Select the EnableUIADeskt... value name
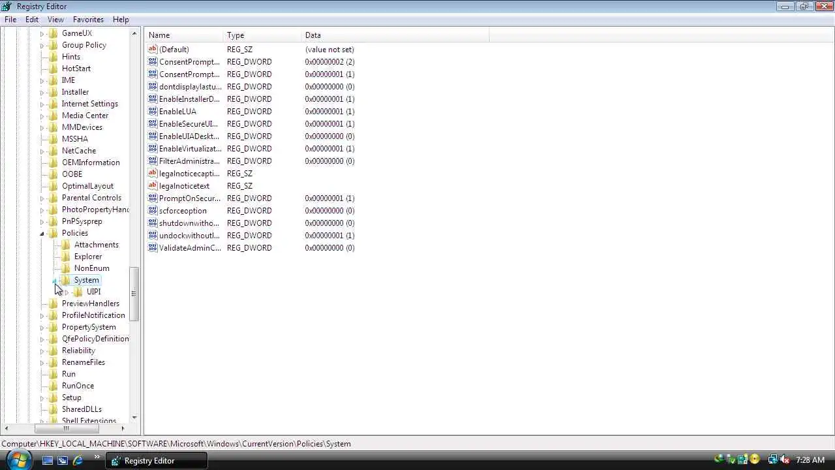Image resolution: width=835 pixels, height=470 pixels. click(x=189, y=136)
